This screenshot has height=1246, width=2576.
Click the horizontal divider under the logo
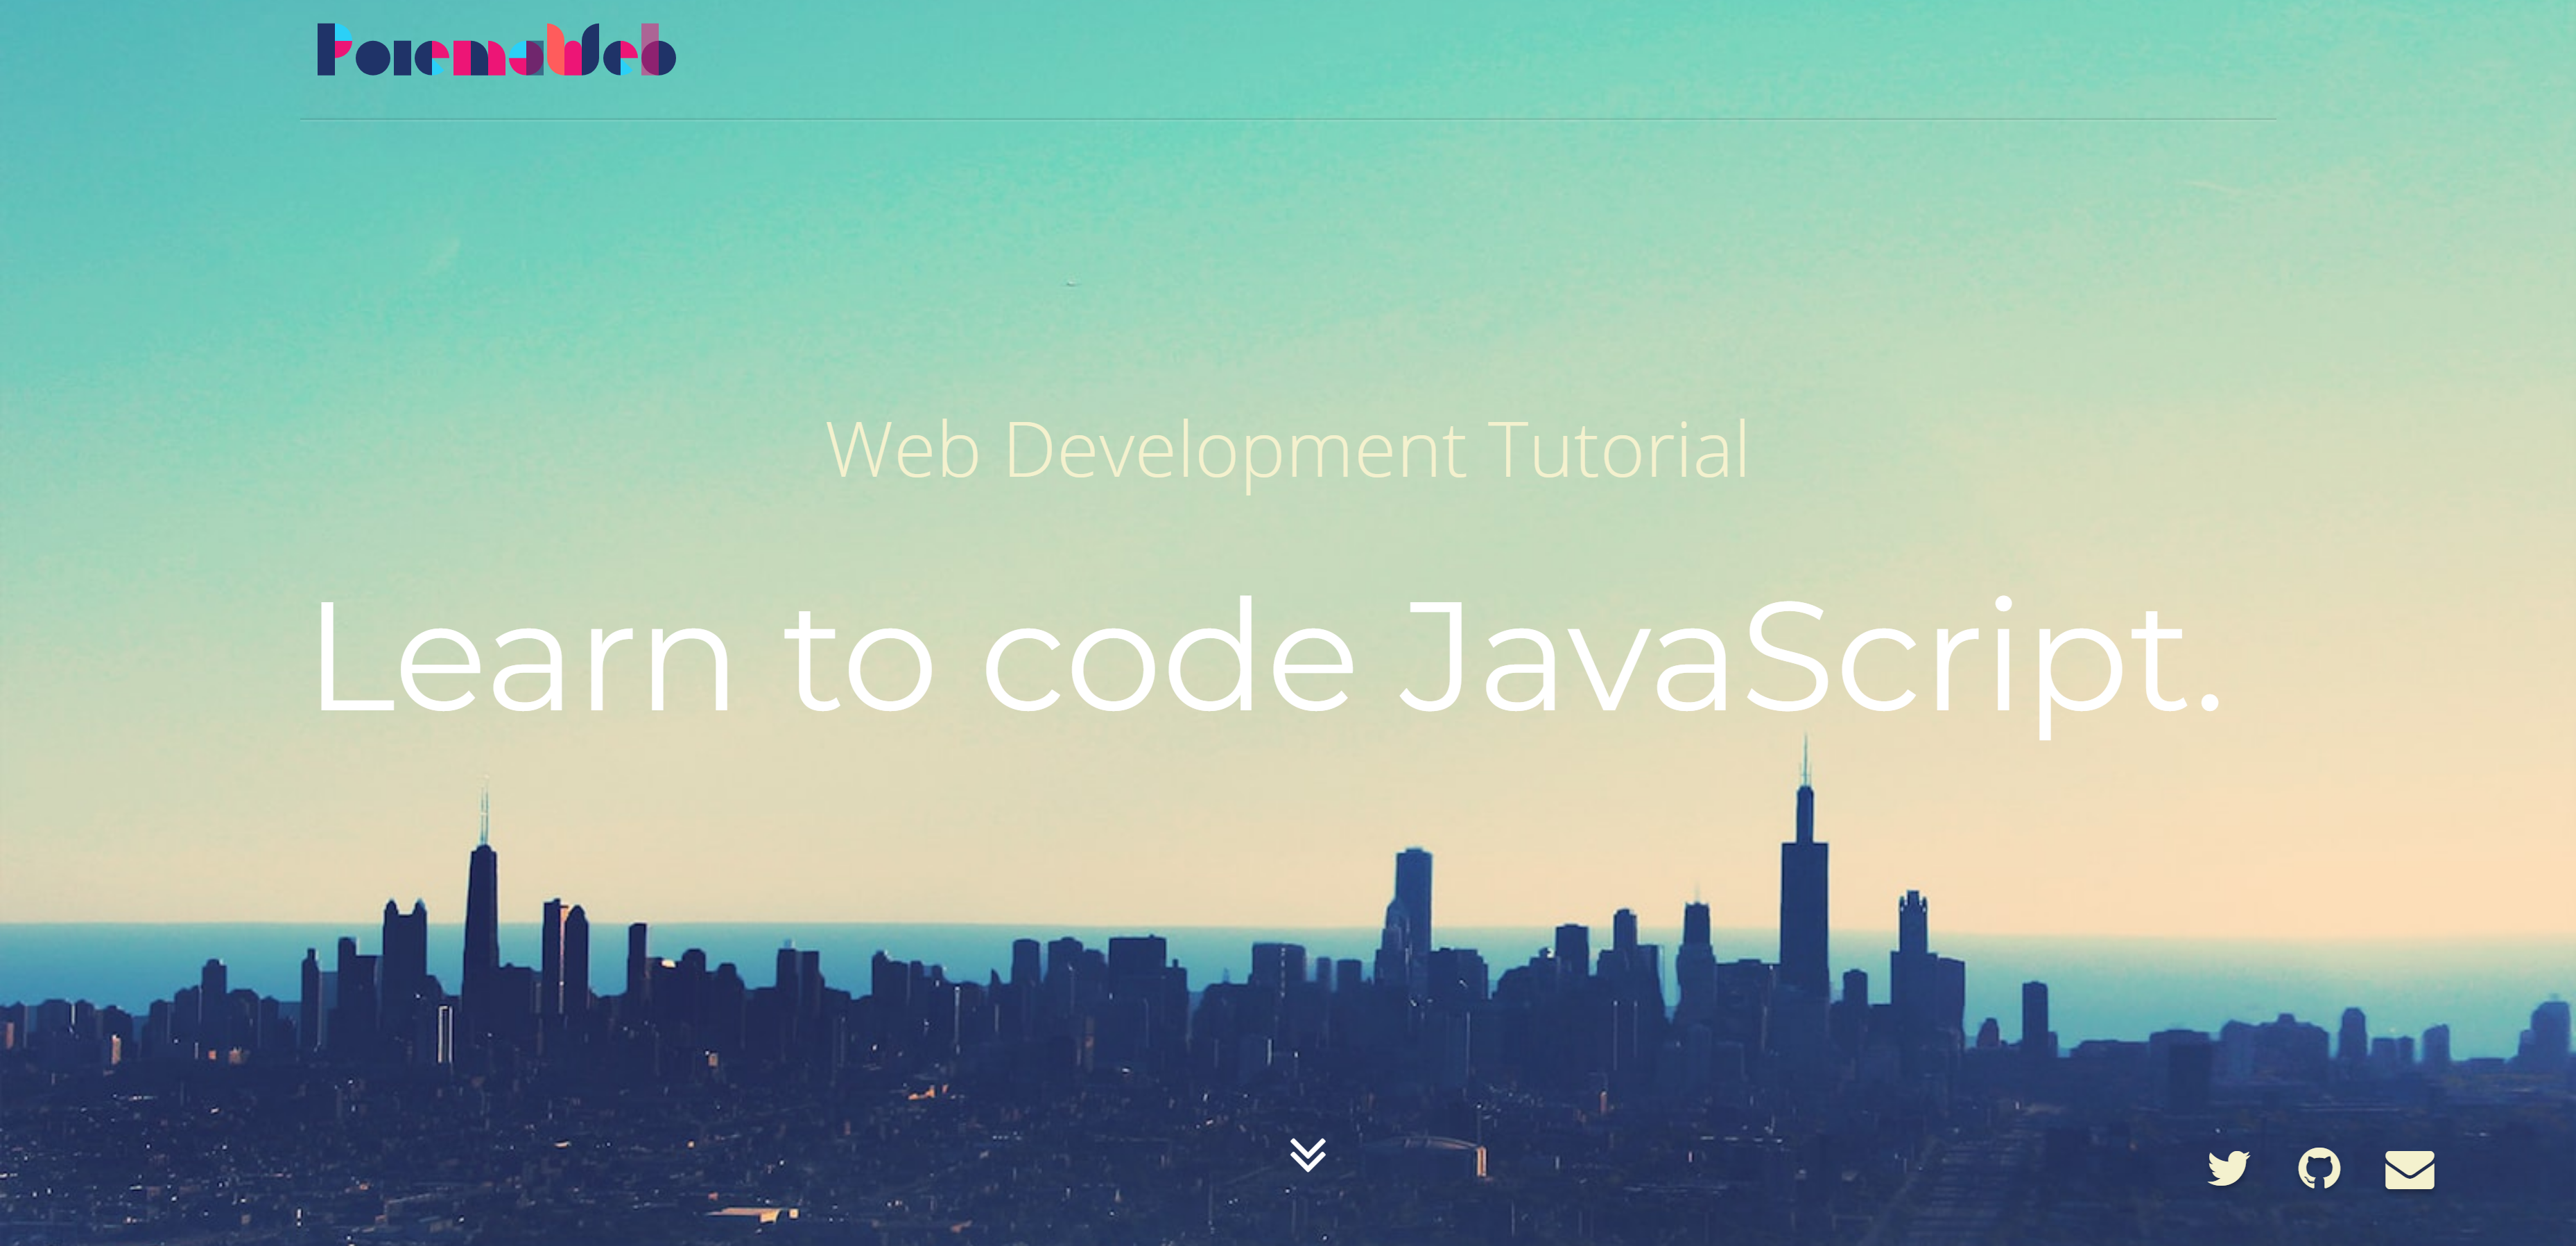click(1288, 119)
